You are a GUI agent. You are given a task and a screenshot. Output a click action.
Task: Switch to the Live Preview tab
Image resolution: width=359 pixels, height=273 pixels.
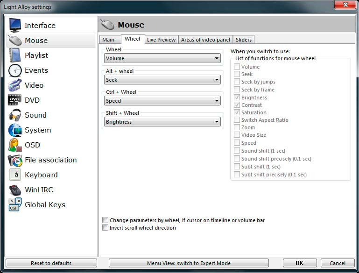click(162, 40)
